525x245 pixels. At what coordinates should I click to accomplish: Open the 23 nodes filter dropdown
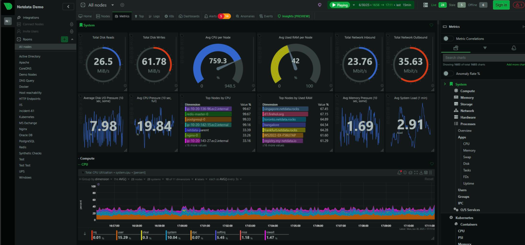[138, 179]
